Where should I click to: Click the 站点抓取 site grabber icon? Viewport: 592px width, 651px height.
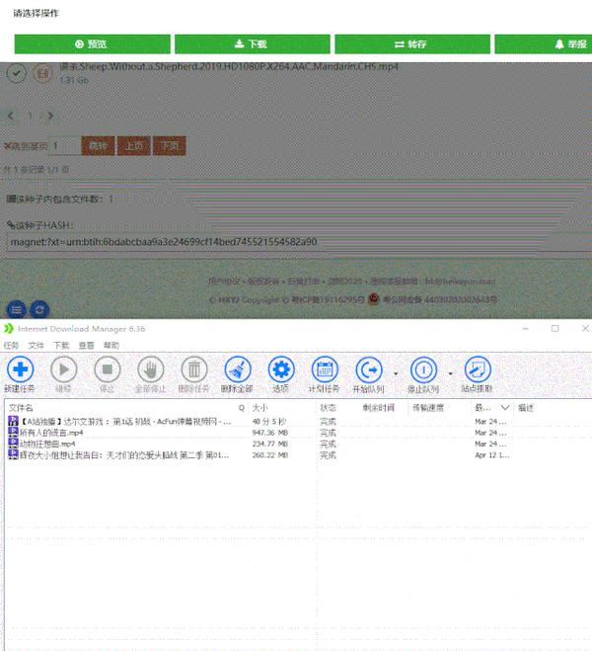pos(478,369)
